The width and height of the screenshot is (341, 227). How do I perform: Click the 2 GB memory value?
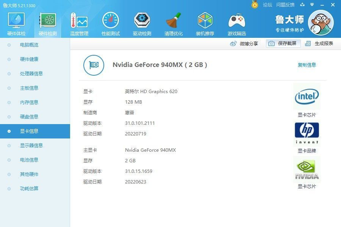[130, 161]
